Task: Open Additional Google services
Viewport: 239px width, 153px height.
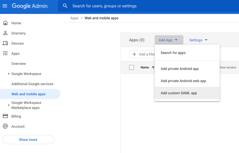Action: [32, 84]
